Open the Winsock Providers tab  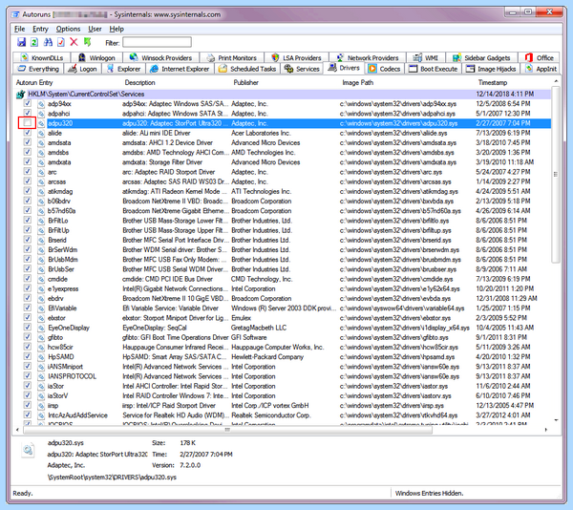pyautogui.click(x=160, y=57)
